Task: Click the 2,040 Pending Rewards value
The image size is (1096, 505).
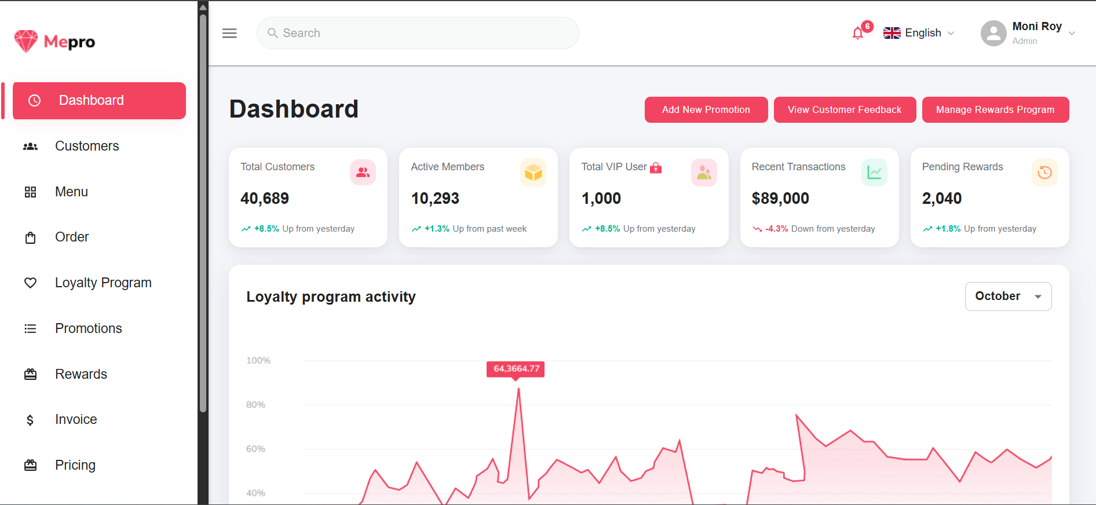Action: coord(942,199)
